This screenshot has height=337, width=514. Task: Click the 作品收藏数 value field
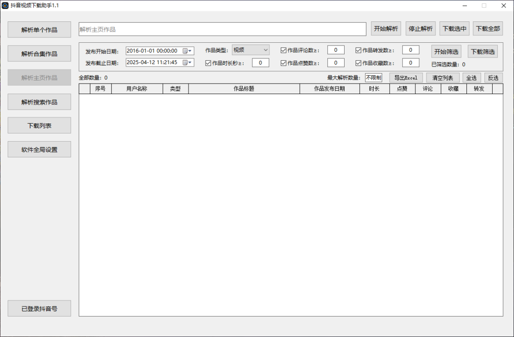pyautogui.click(x=411, y=63)
